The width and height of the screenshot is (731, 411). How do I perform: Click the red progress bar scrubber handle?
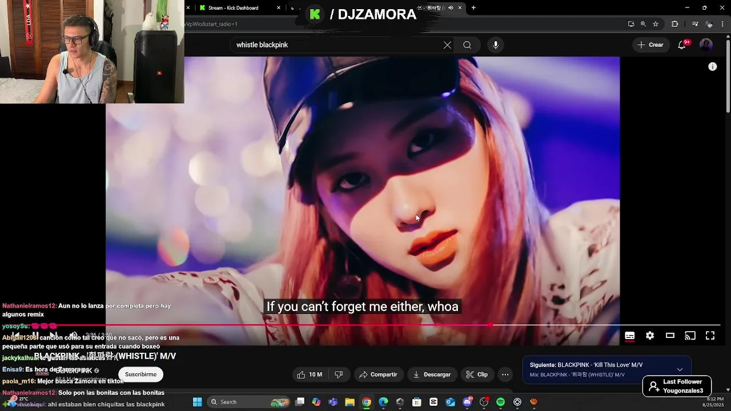[490, 325]
